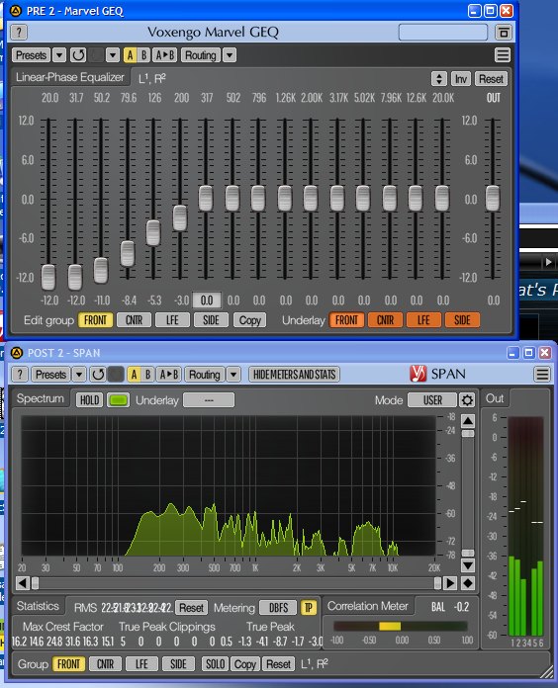The width and height of the screenshot is (558, 688).
Task: Open Marvel GEQ undo history dropdown arrow
Action: click(x=113, y=55)
